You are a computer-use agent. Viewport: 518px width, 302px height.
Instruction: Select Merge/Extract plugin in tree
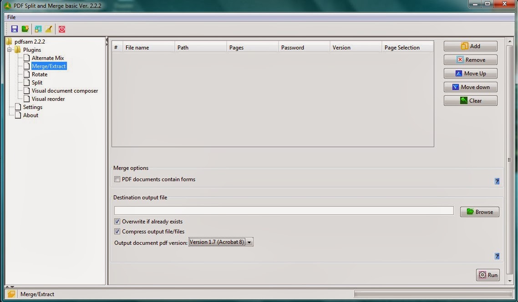49,66
